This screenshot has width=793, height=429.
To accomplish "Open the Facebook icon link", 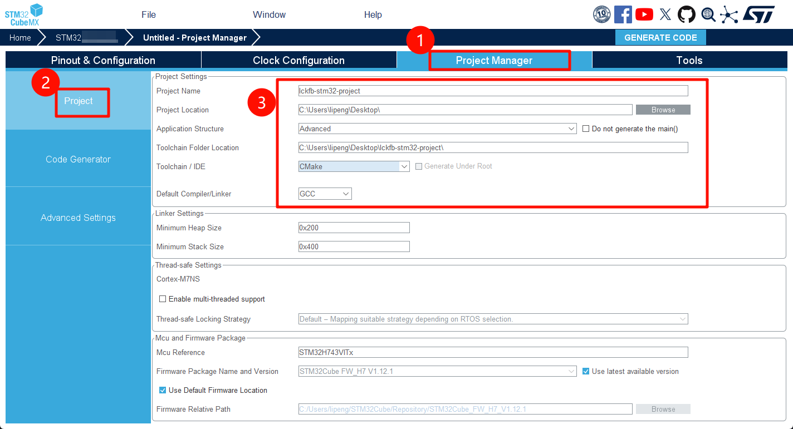I will click(x=623, y=14).
